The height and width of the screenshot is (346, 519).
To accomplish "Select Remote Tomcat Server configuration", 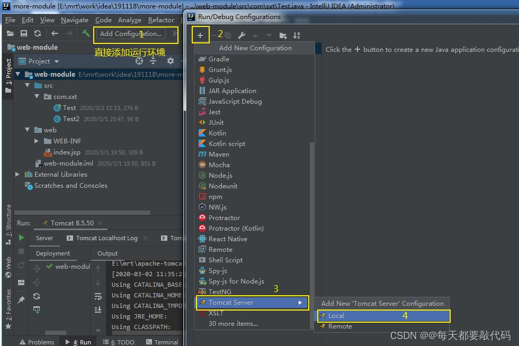I will click(x=382, y=326).
